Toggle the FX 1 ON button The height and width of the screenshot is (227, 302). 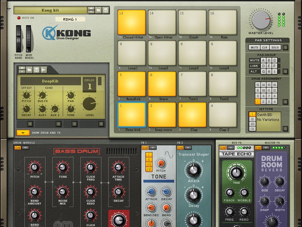tap(145, 148)
